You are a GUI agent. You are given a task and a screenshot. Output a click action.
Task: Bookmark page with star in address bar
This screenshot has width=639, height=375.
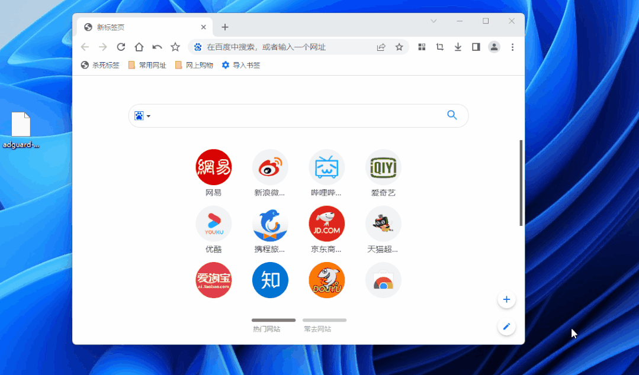coord(399,47)
